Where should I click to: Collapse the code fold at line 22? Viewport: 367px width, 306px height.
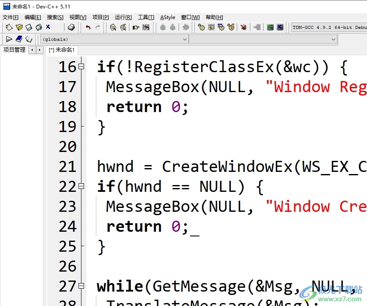[x=81, y=186]
